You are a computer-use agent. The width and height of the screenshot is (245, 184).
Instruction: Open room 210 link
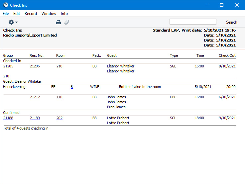59,66
